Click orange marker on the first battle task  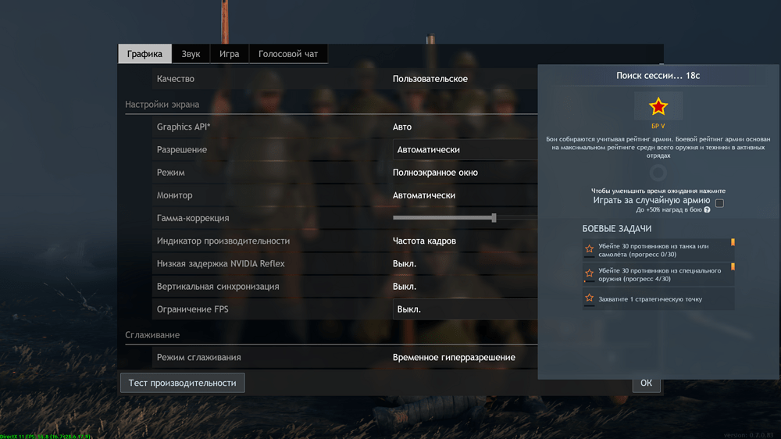point(733,243)
